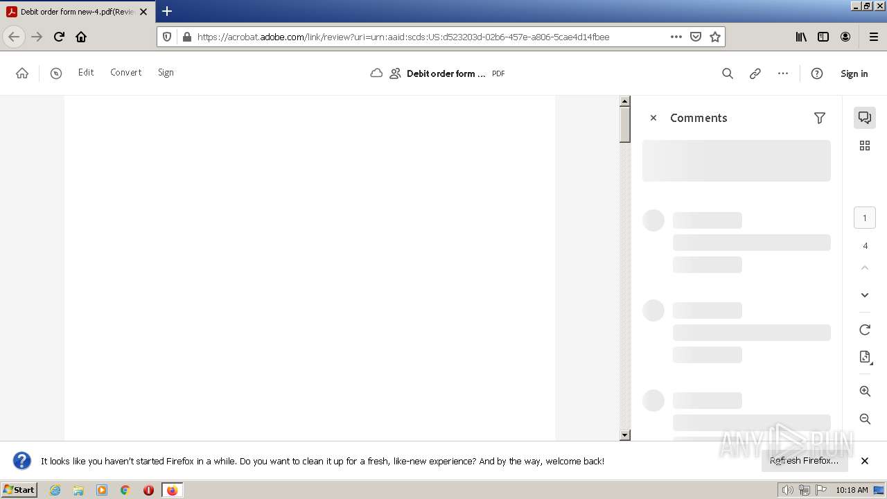The height and width of the screenshot is (499, 887).
Task: Bookmark this page with star
Action: pyautogui.click(x=715, y=37)
